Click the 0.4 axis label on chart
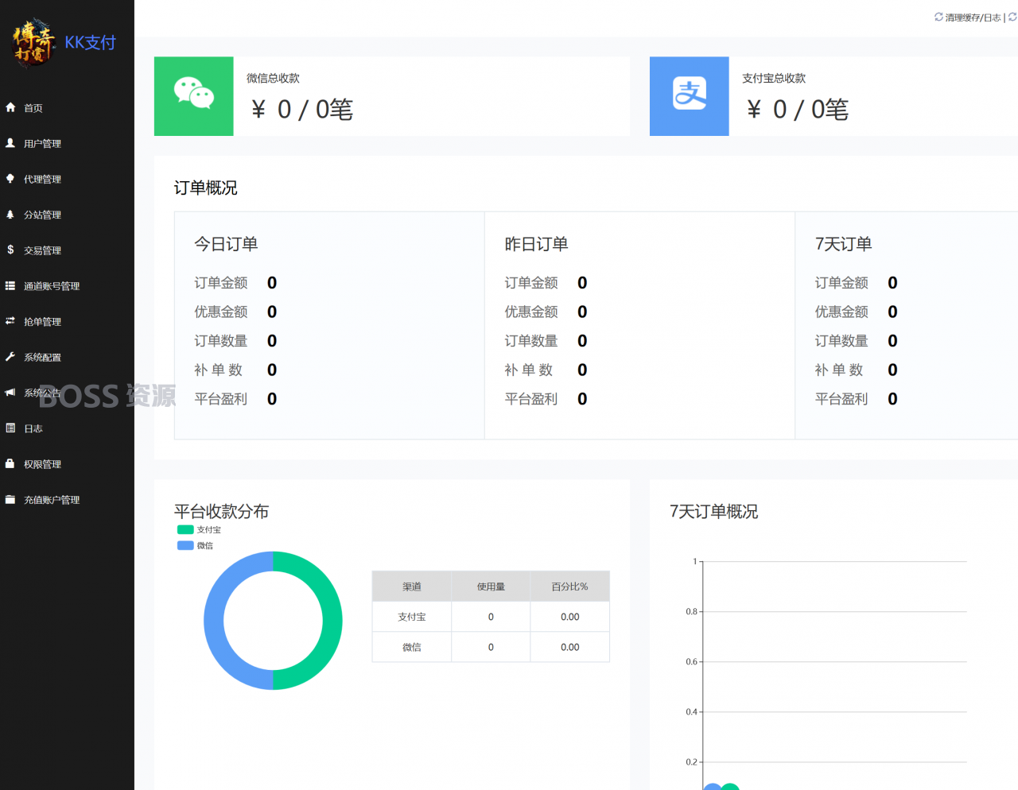Viewport: 1018px width, 790px height. [x=691, y=711]
